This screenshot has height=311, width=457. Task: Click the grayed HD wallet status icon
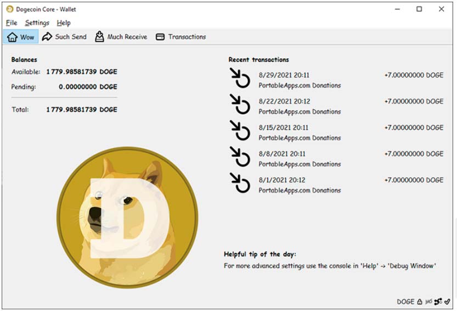[428, 302]
